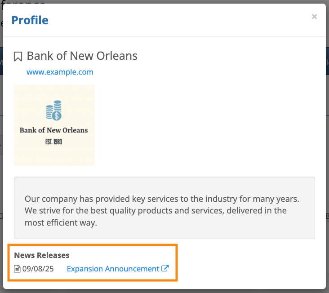Click the company description text box
The height and width of the screenshot is (293, 329).
coord(164,208)
